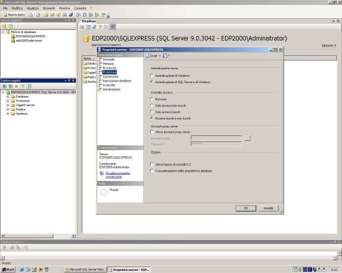Open the Finestra menu
This screenshot has width=342, height=273.
[x=65, y=9]
